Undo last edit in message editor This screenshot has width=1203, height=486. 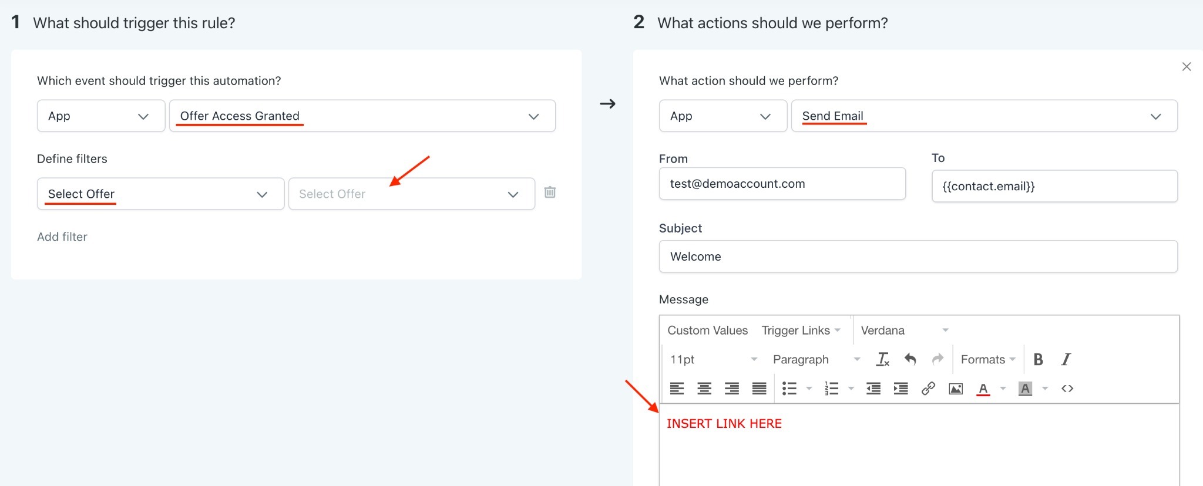(x=910, y=359)
